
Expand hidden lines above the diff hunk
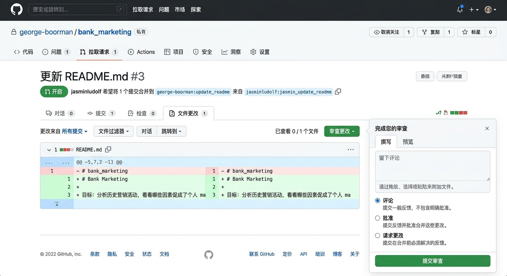click(57, 162)
